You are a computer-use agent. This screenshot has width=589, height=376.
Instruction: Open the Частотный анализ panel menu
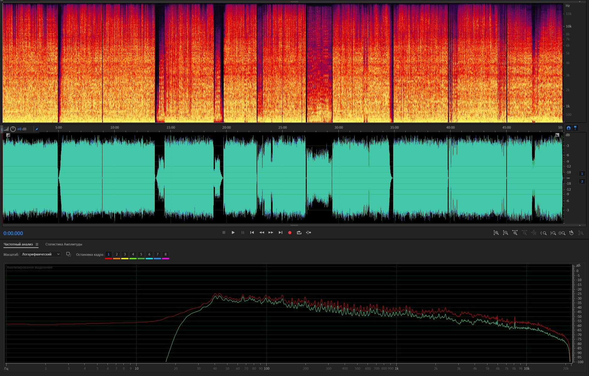(37, 245)
